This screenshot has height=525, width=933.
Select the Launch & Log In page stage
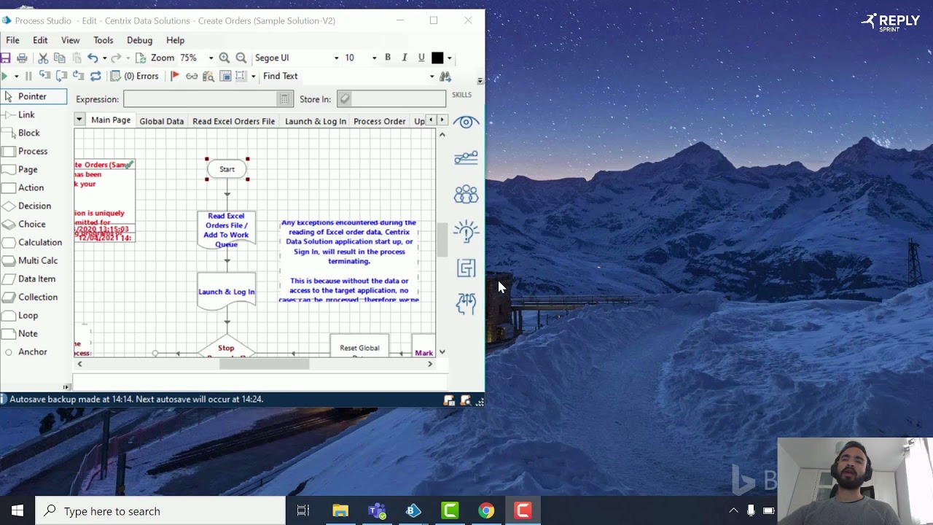click(x=227, y=291)
